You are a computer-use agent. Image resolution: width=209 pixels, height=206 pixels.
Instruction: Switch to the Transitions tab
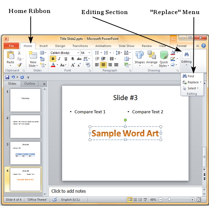(x=80, y=46)
